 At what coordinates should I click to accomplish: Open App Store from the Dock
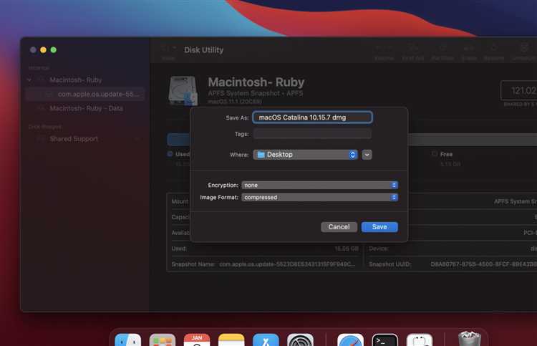266,340
